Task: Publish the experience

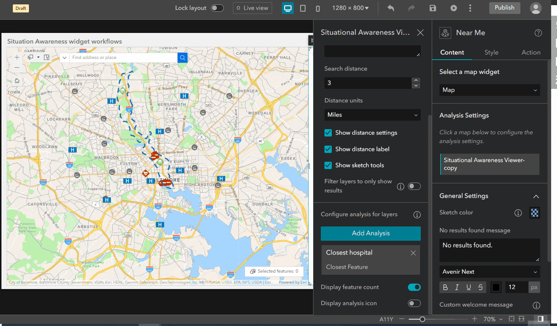Action: click(504, 7)
